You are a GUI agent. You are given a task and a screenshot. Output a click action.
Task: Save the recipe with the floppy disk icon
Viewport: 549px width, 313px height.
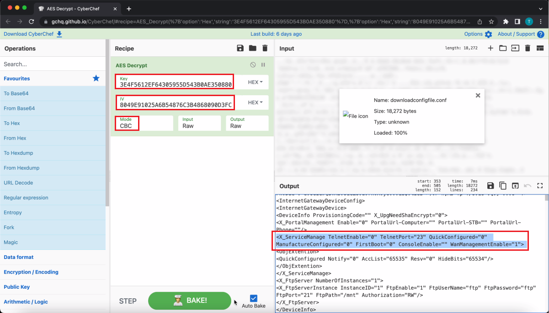(240, 48)
